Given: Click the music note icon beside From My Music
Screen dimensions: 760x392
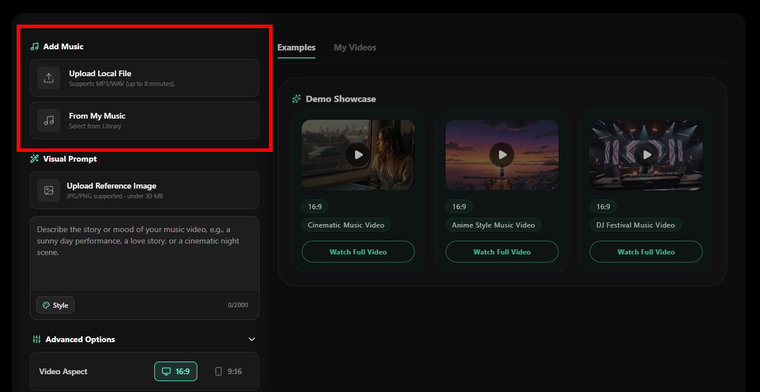Looking at the screenshot, I should (x=49, y=120).
